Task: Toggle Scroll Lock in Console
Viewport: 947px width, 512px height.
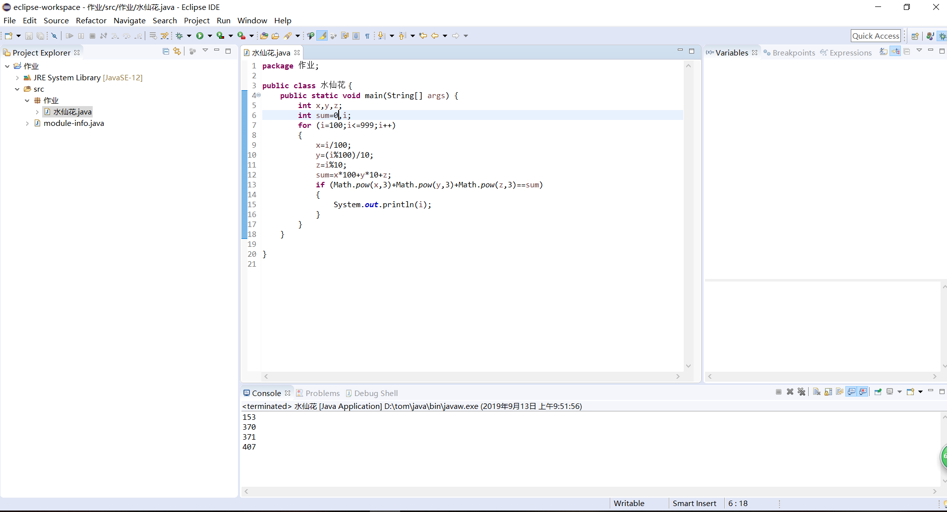Action: 828,392
